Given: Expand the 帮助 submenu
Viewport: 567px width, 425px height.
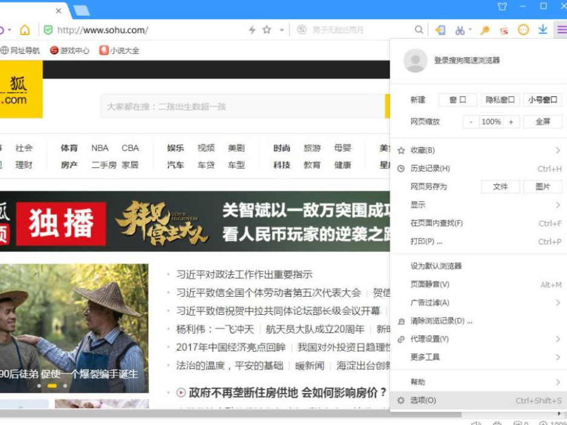Looking at the screenshot, I should coord(478,382).
